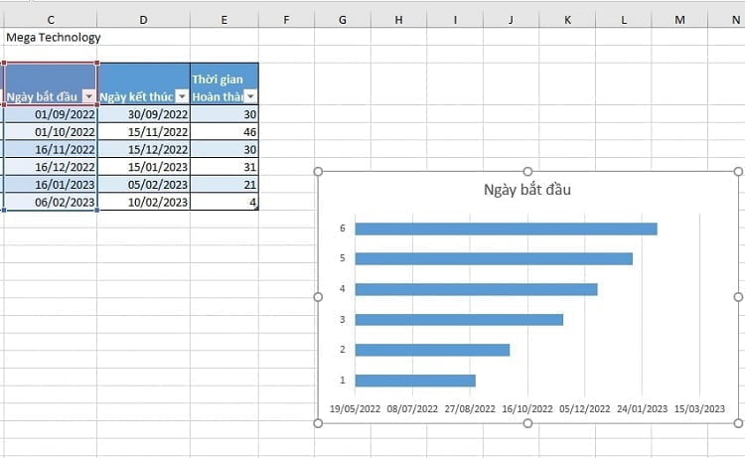Select the chart bar for category 5
This screenshot has height=458, width=745.
point(494,259)
